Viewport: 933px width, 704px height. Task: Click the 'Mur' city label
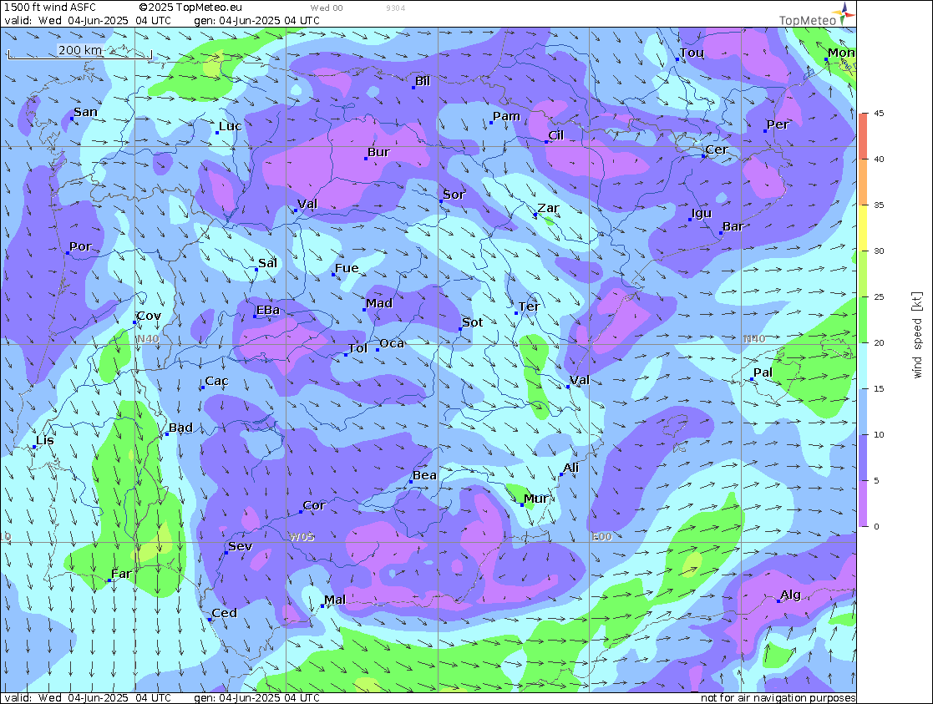[535, 498]
